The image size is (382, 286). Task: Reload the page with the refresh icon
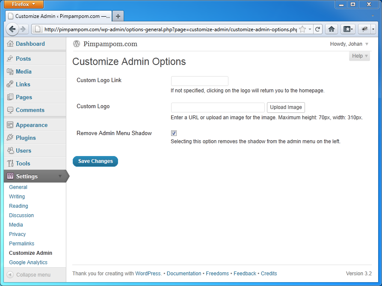tap(317, 29)
